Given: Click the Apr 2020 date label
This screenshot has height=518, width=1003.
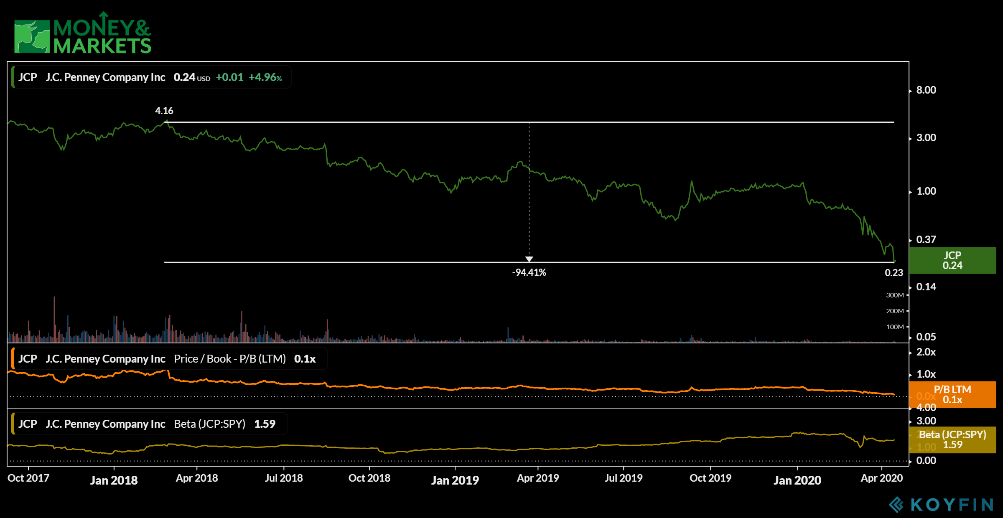Looking at the screenshot, I should pyautogui.click(x=882, y=478).
